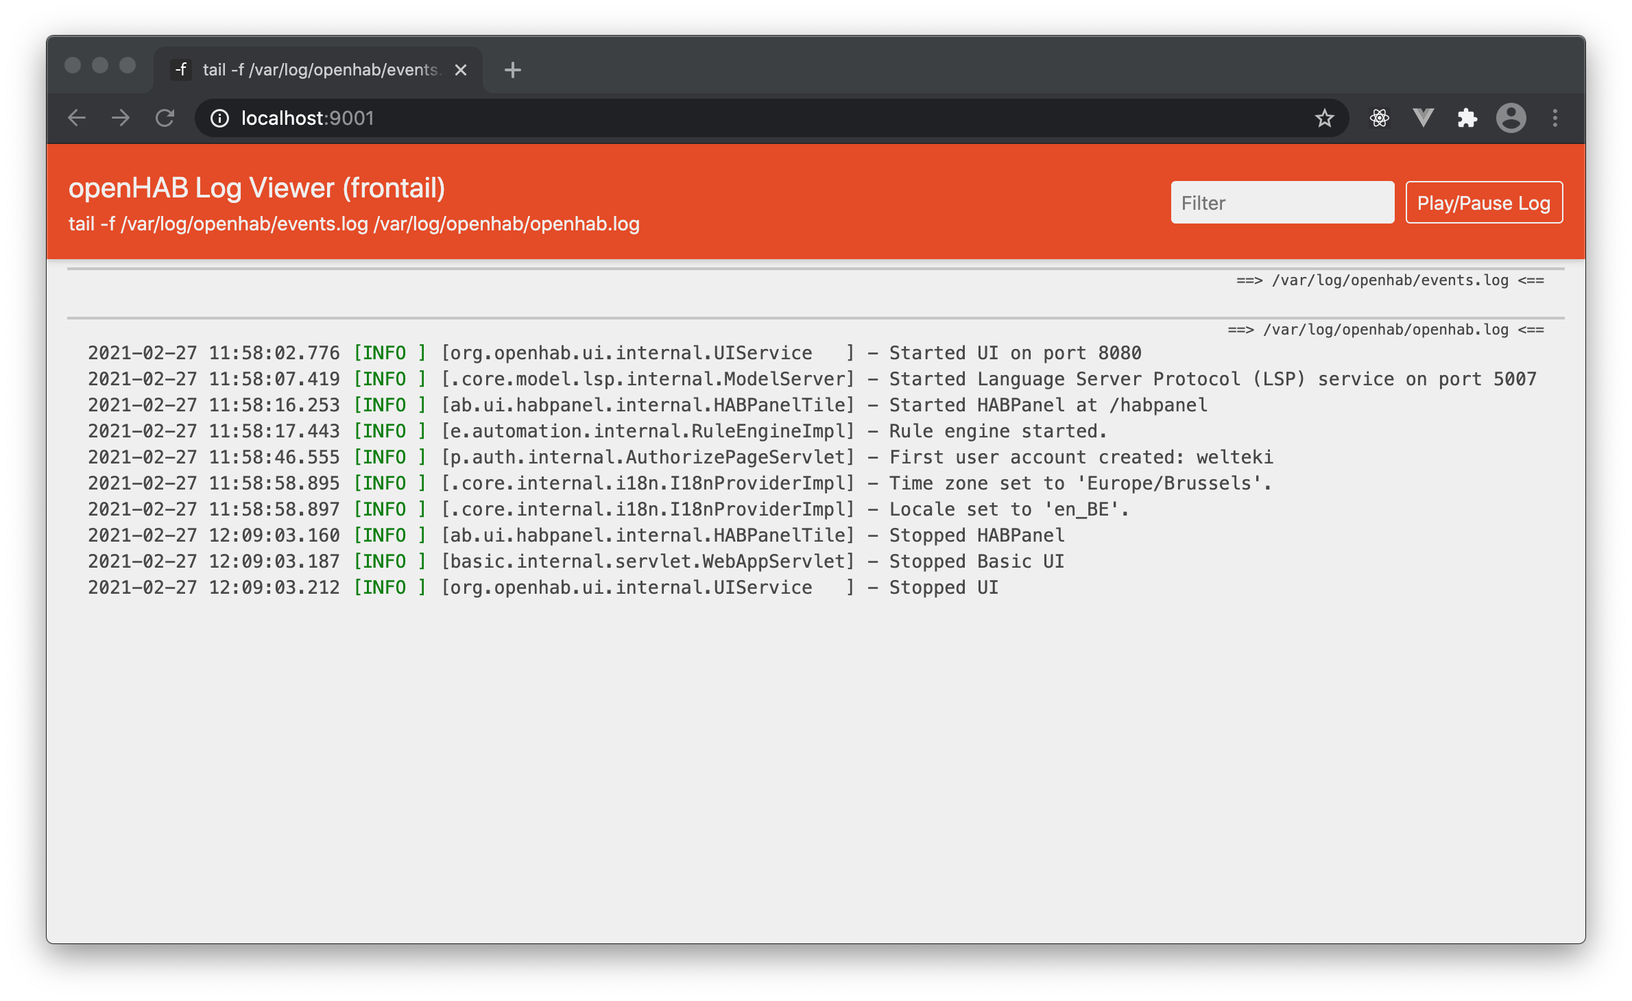Open the browser profile avatar
This screenshot has width=1632, height=1001.
point(1511,118)
